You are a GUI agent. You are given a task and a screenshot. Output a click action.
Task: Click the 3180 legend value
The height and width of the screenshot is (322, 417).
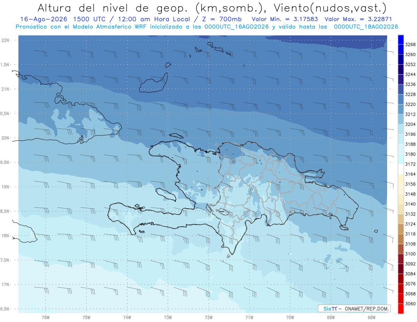click(410, 154)
